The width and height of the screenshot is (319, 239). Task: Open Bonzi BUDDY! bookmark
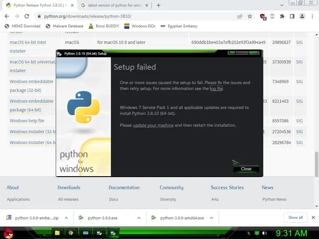point(104,26)
